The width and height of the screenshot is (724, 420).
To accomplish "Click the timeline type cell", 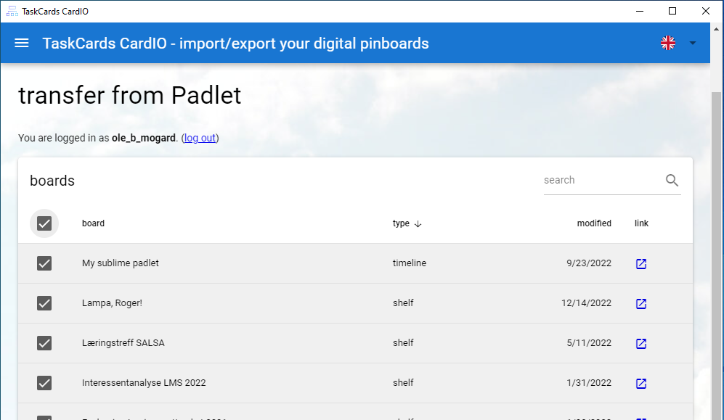I will pyautogui.click(x=410, y=263).
